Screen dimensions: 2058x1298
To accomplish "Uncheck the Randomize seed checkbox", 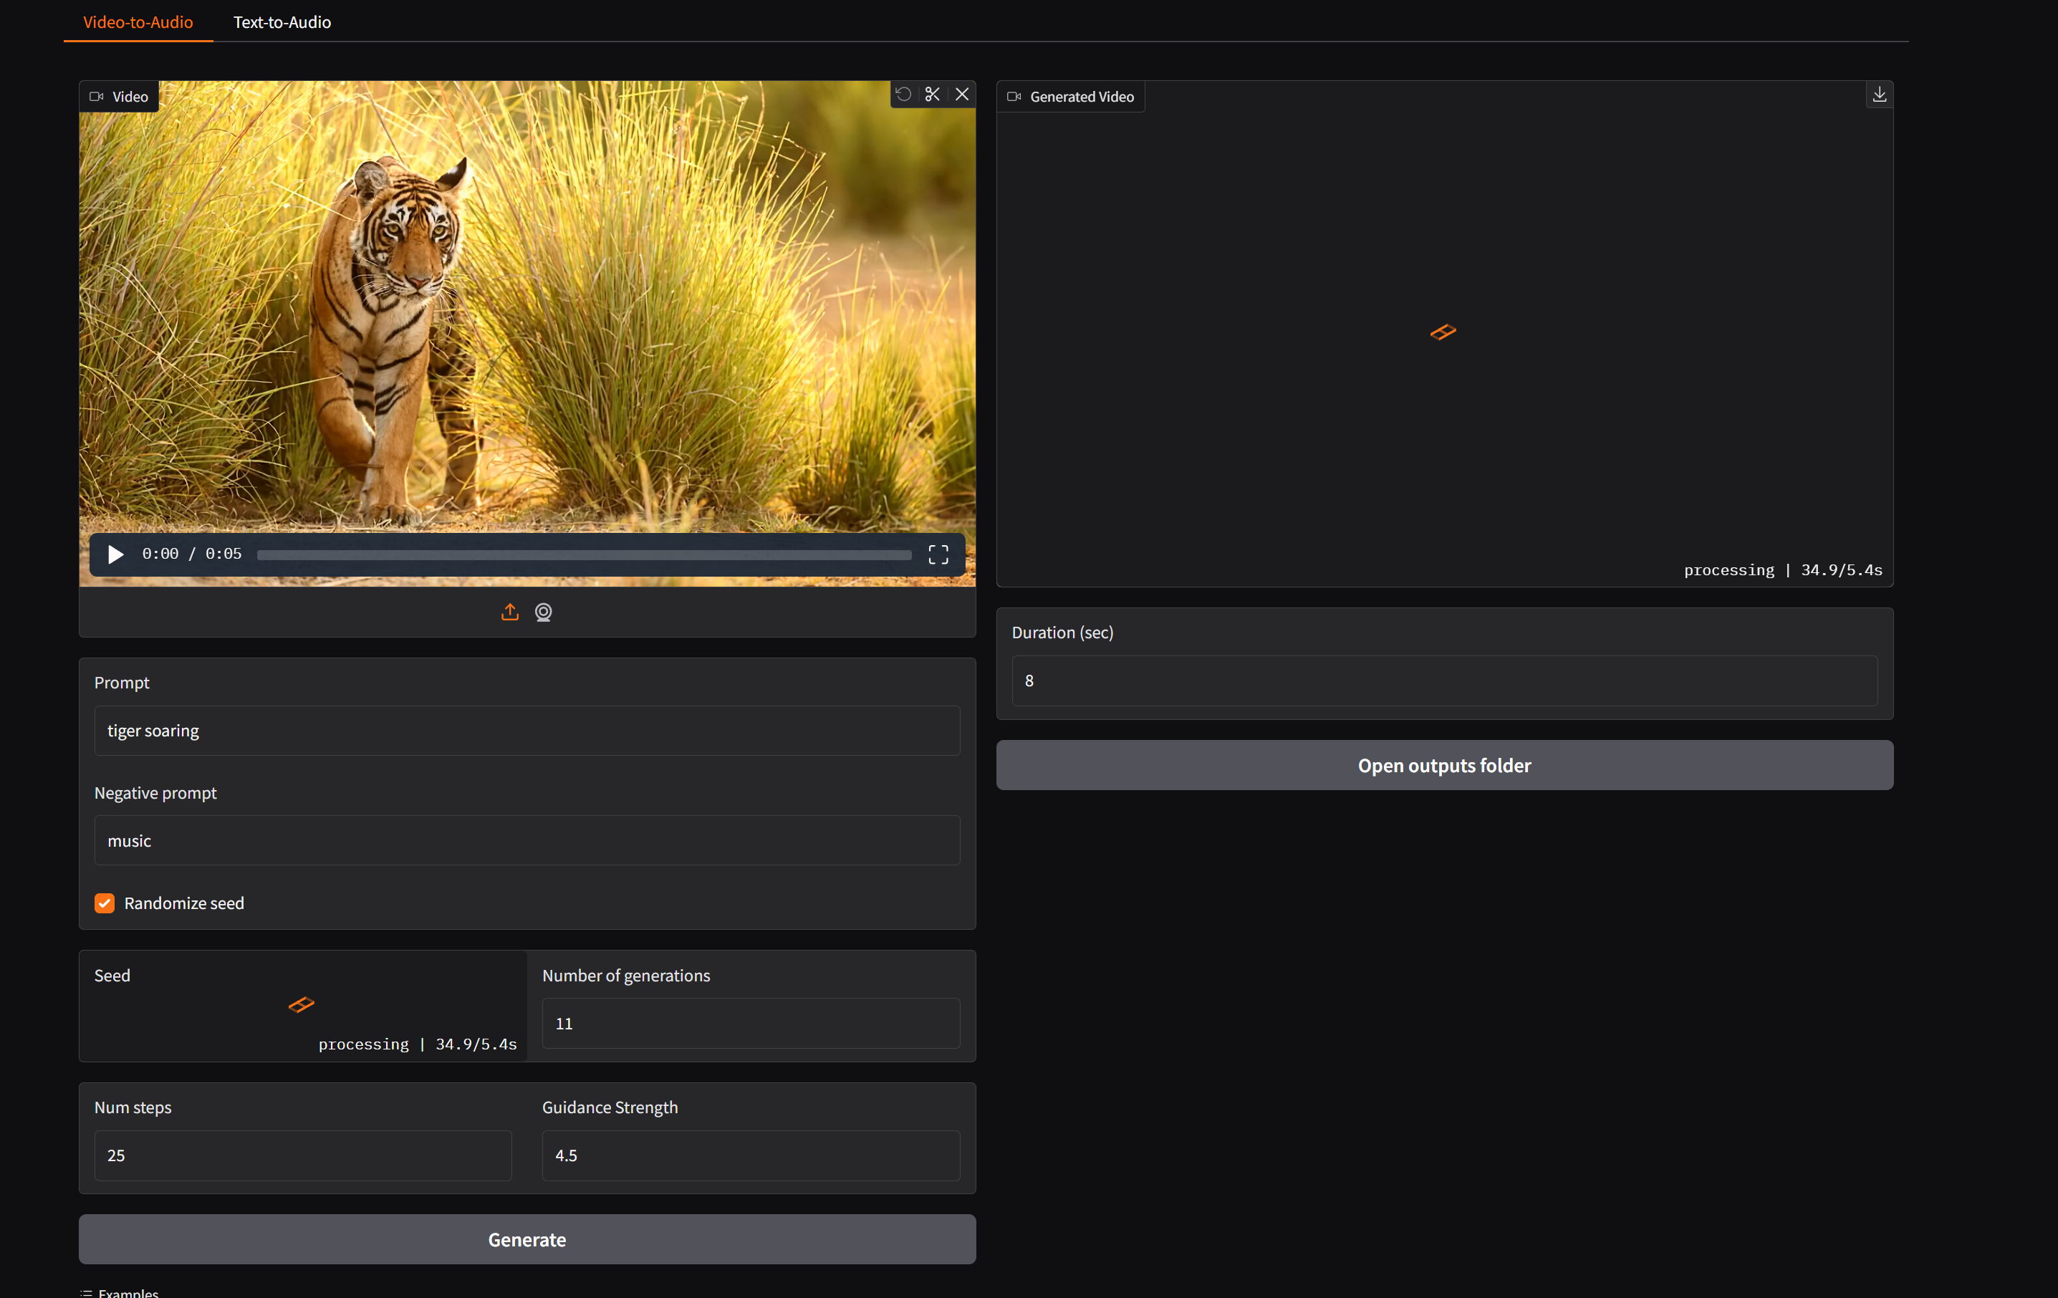I will pyautogui.click(x=105, y=903).
